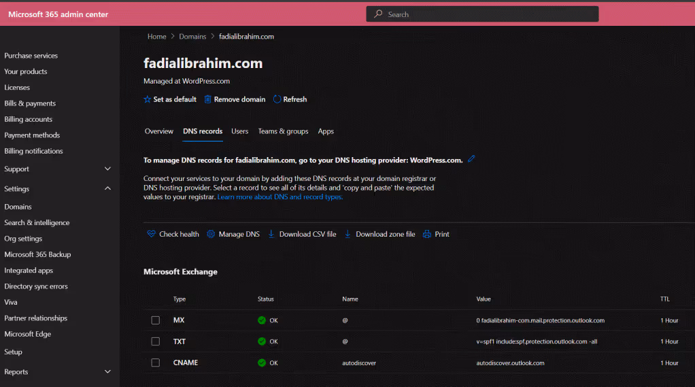Open Microsoft 365 Backup in the sidebar

click(x=37, y=254)
